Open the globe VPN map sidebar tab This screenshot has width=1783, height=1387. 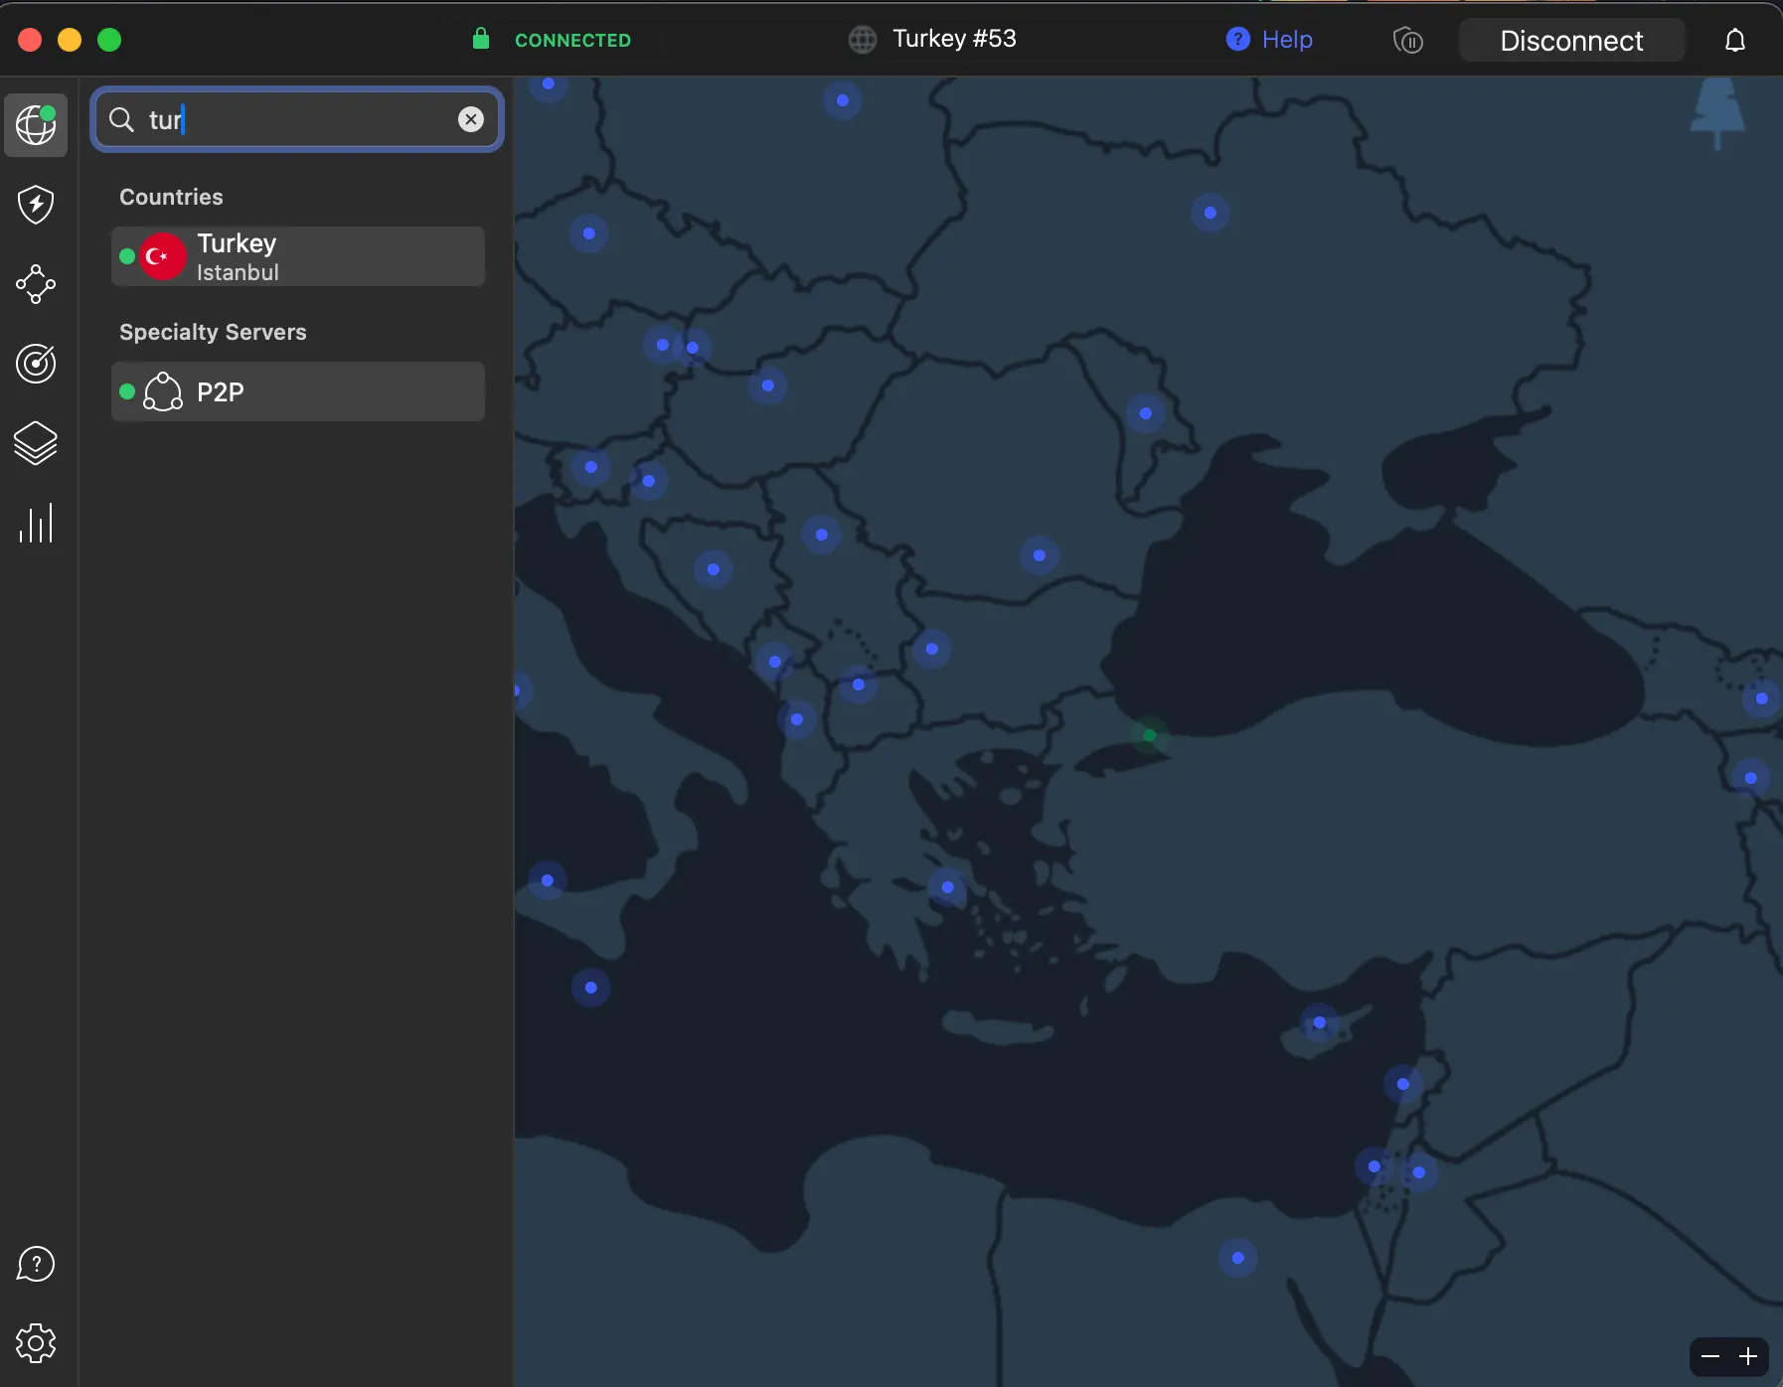[x=36, y=125]
